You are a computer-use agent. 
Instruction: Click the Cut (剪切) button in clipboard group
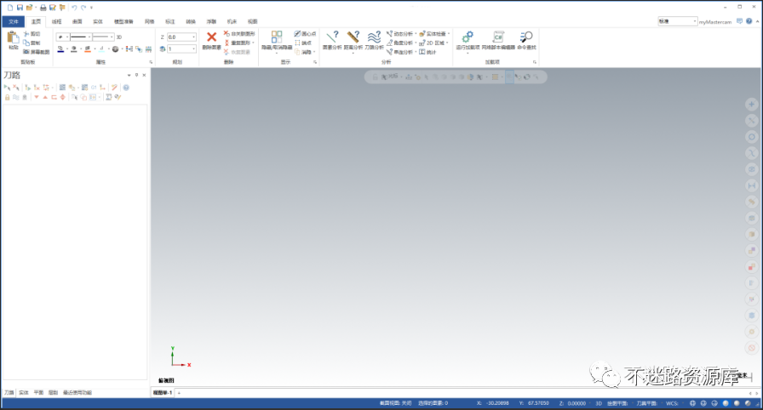tap(32, 33)
